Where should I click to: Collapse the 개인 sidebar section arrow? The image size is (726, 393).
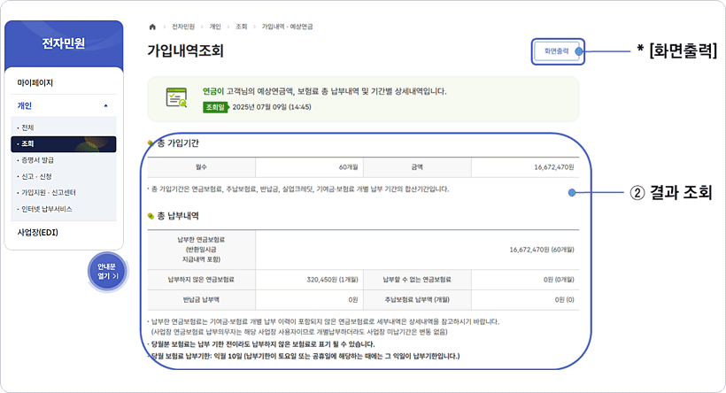(x=105, y=106)
